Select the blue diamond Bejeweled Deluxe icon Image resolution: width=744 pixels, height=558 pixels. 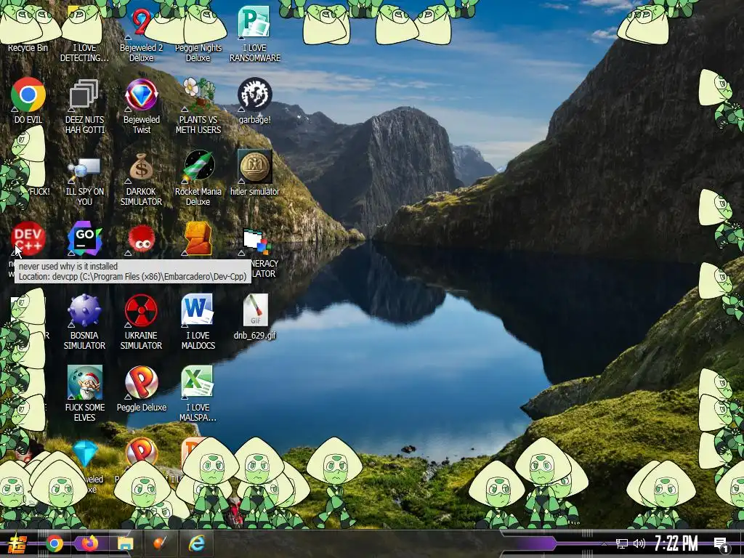tap(86, 453)
